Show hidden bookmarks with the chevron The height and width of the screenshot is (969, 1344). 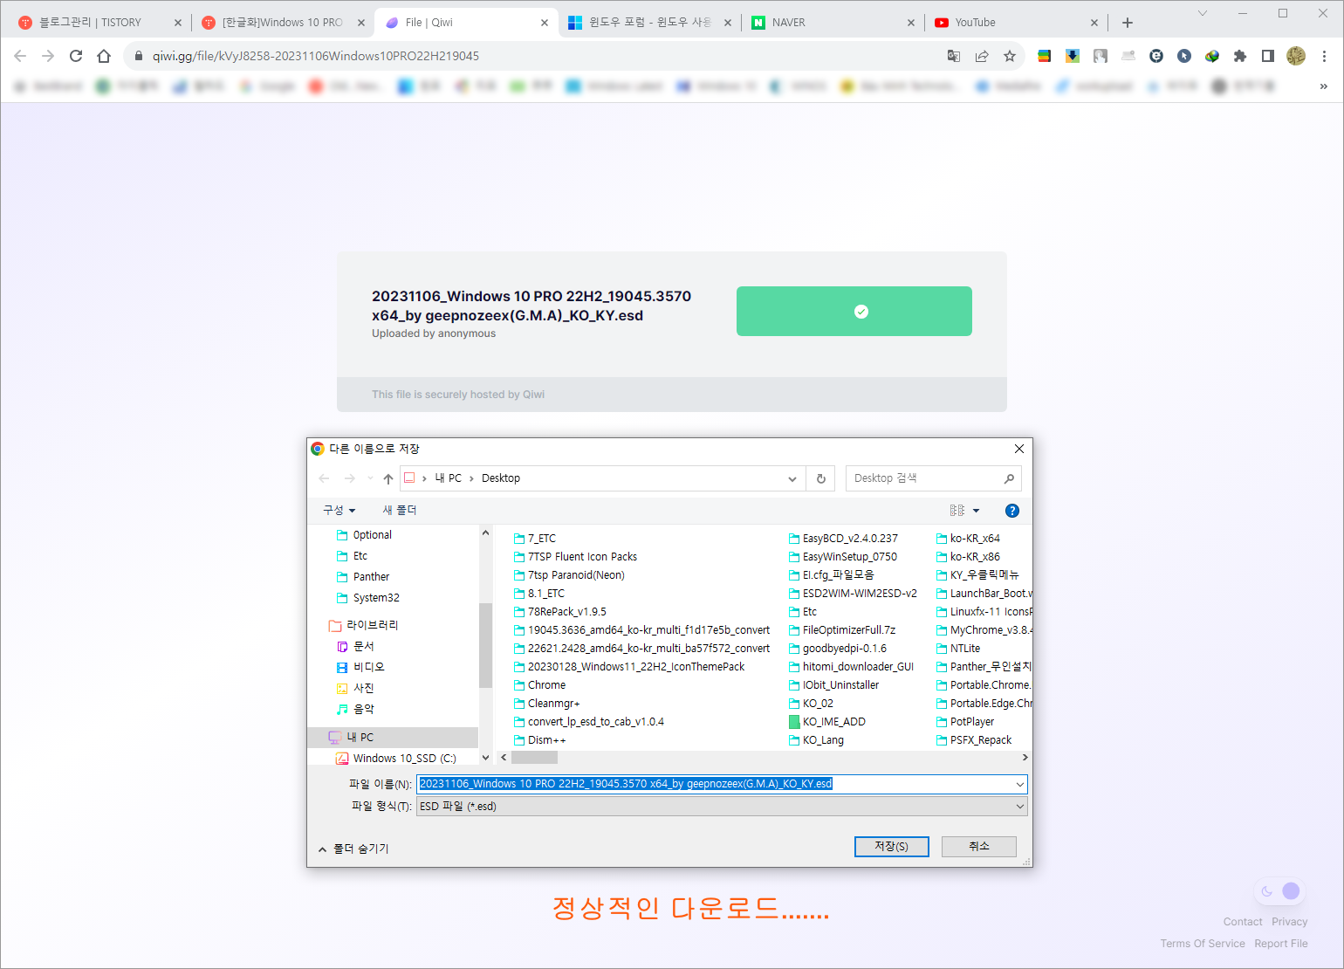[x=1323, y=86]
